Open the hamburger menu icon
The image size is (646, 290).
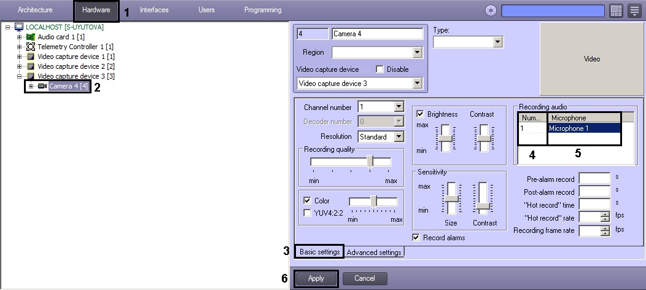tap(634, 10)
